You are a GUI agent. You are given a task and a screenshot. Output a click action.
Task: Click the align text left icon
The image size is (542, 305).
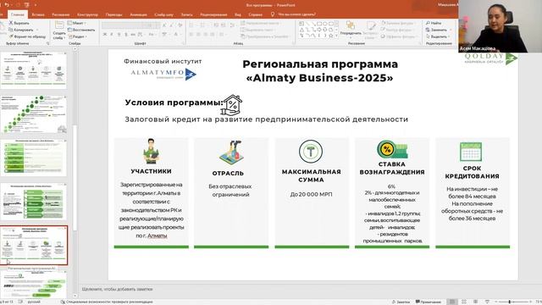click(x=191, y=35)
